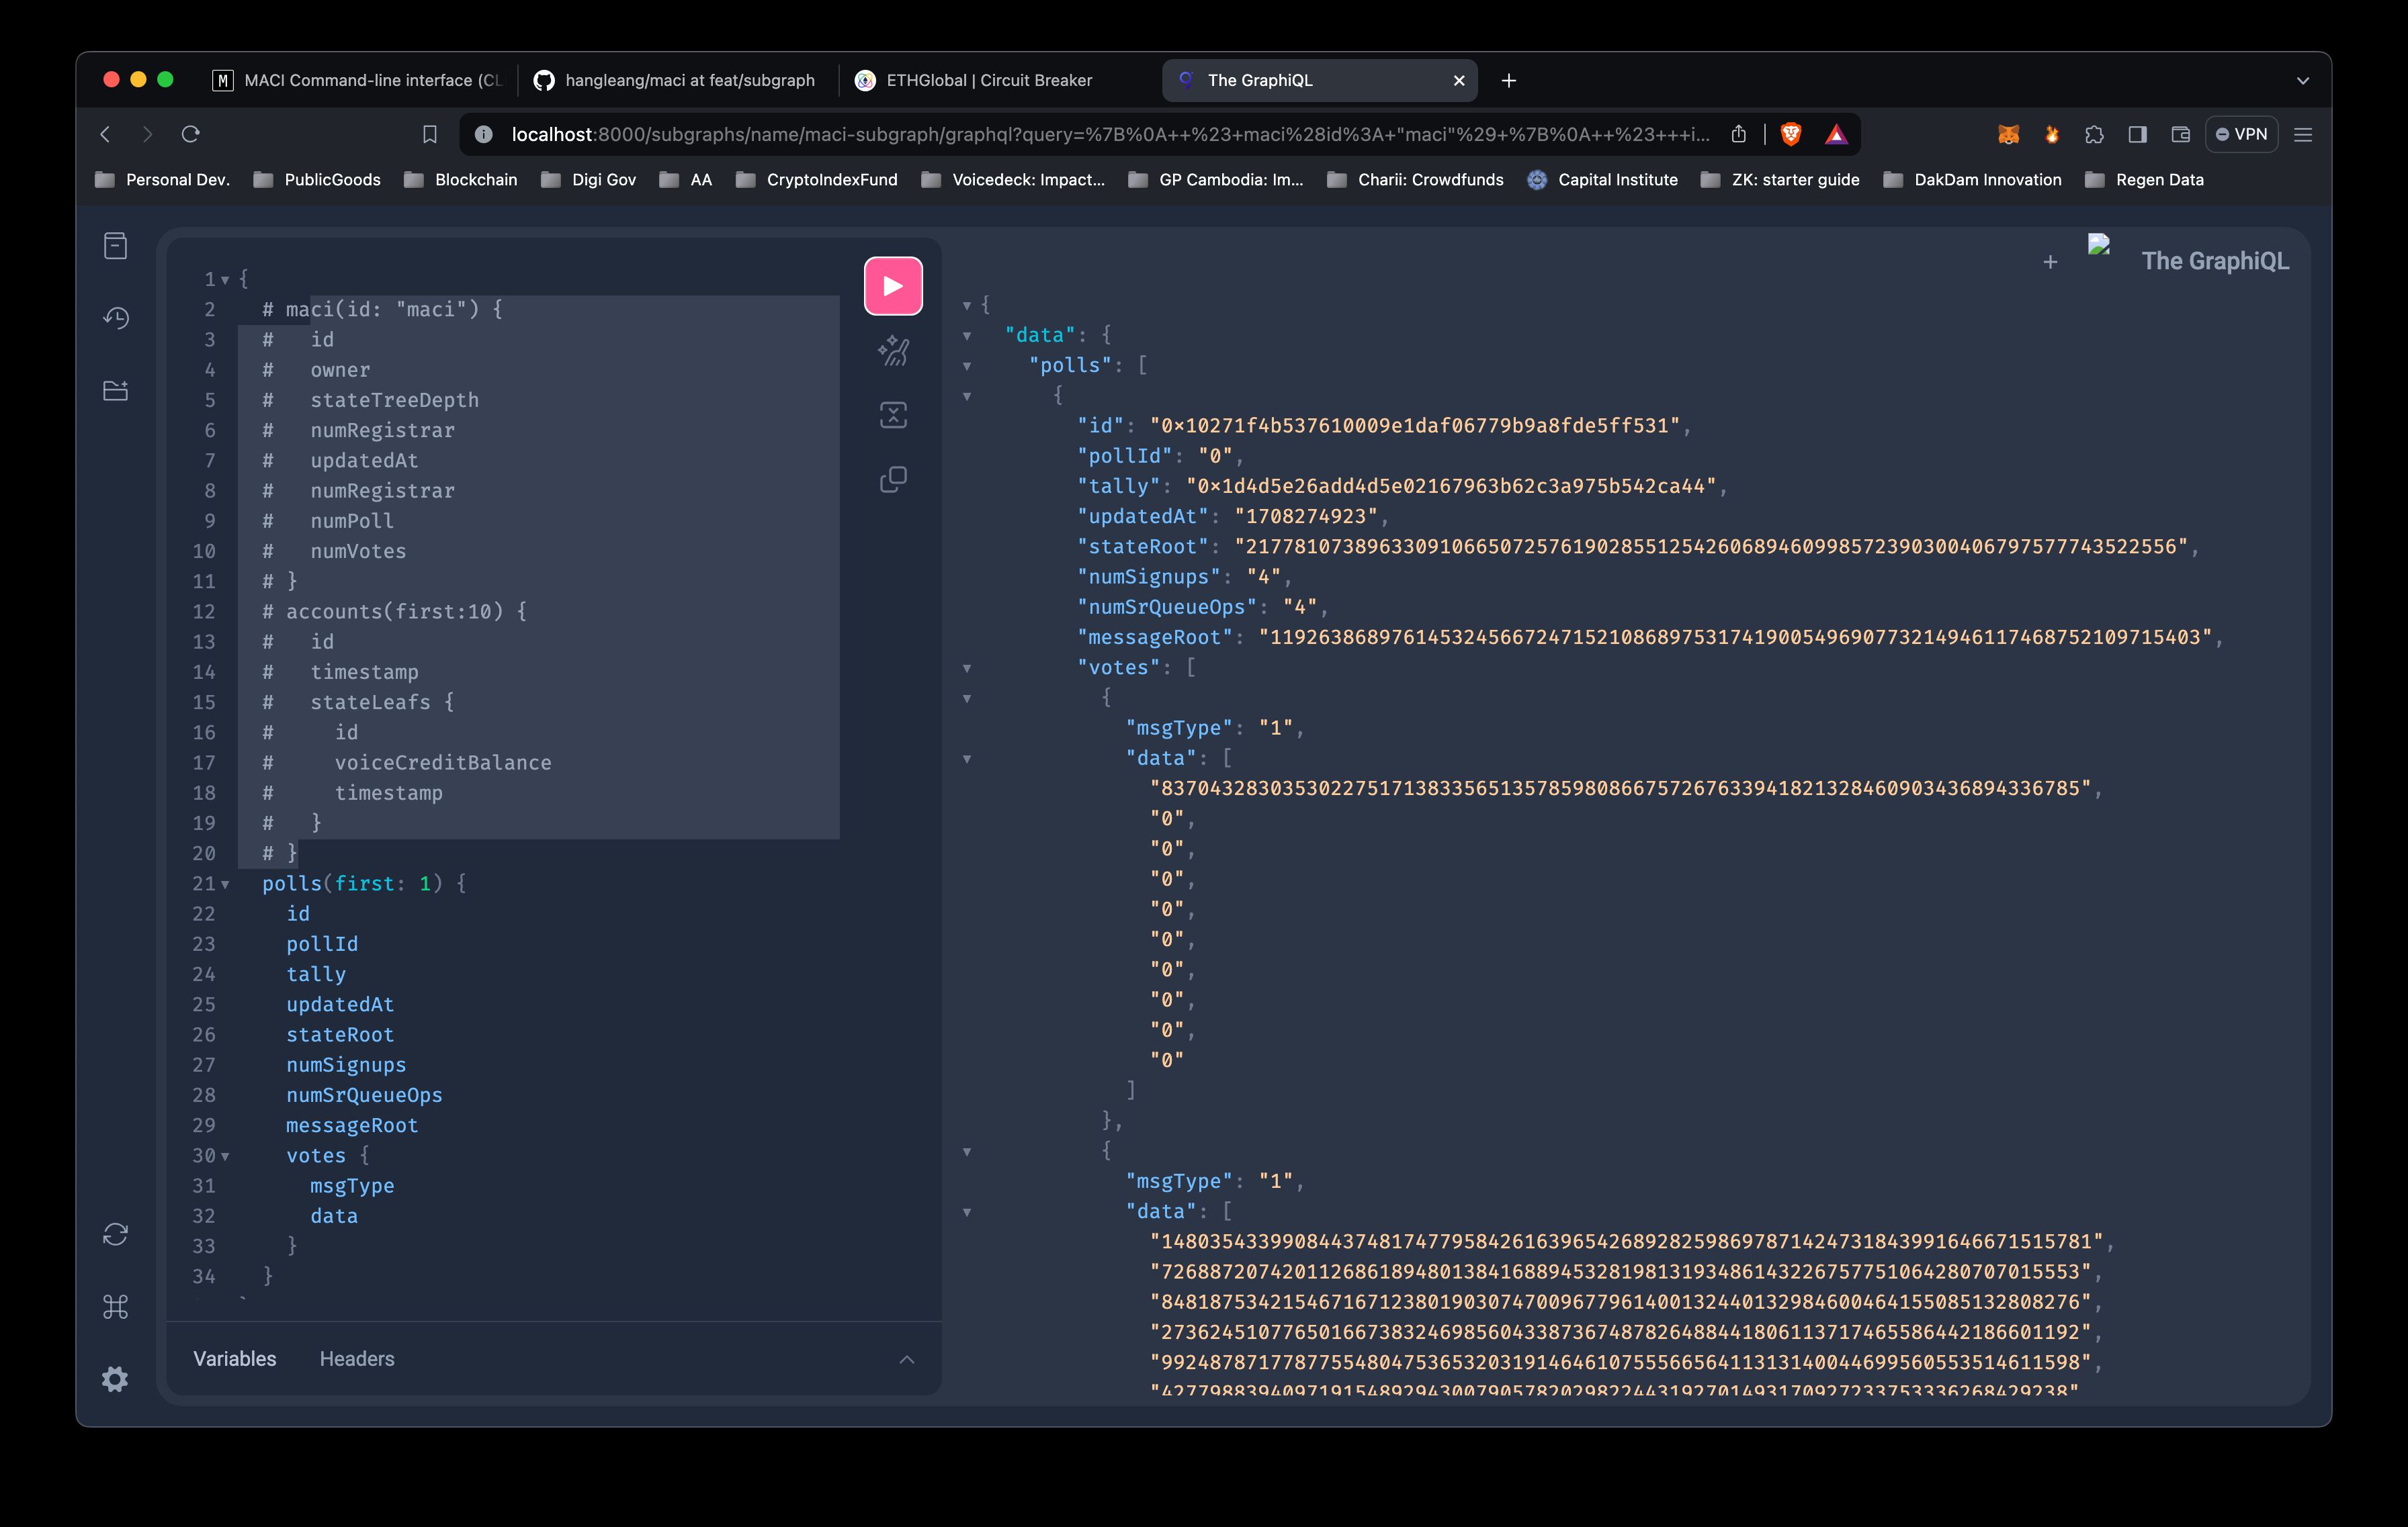
Task: Click the "updatedAt" value 1708274923
Action: click(1306, 516)
